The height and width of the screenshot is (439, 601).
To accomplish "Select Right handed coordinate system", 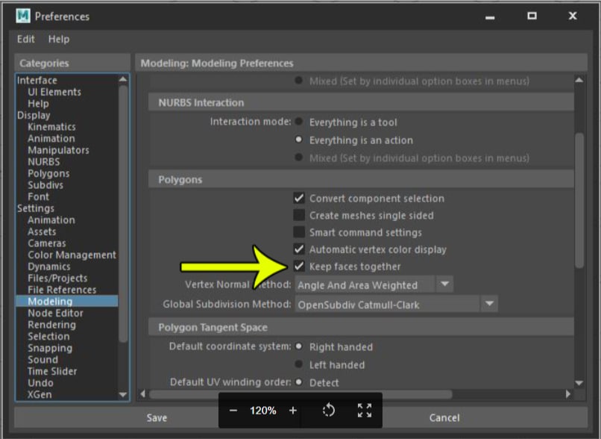I will coord(298,346).
